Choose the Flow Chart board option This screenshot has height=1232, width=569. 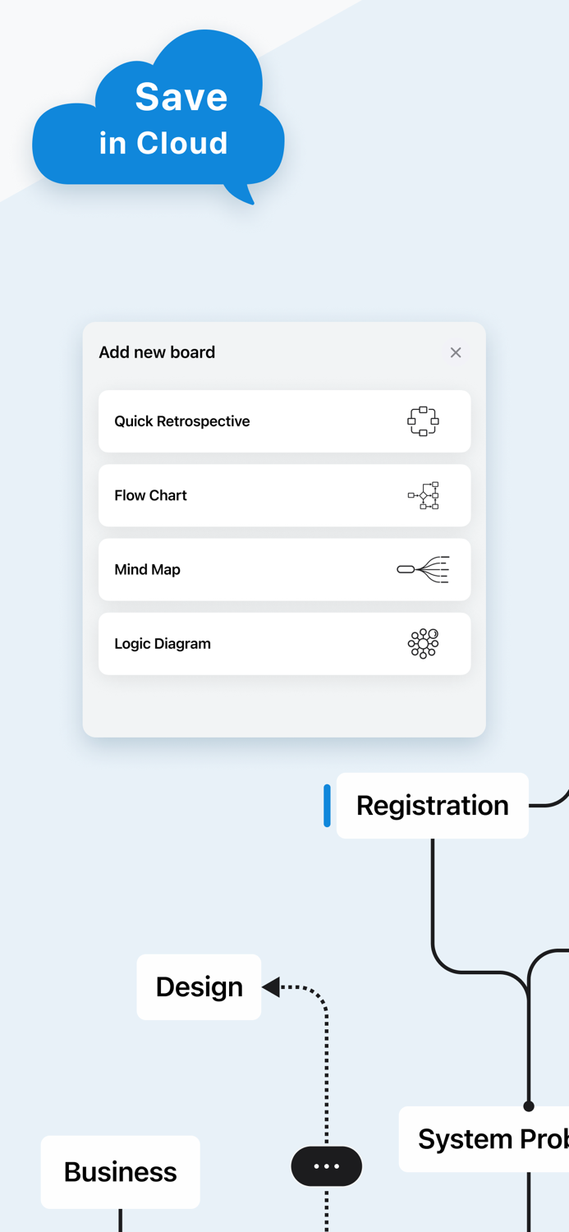284,495
